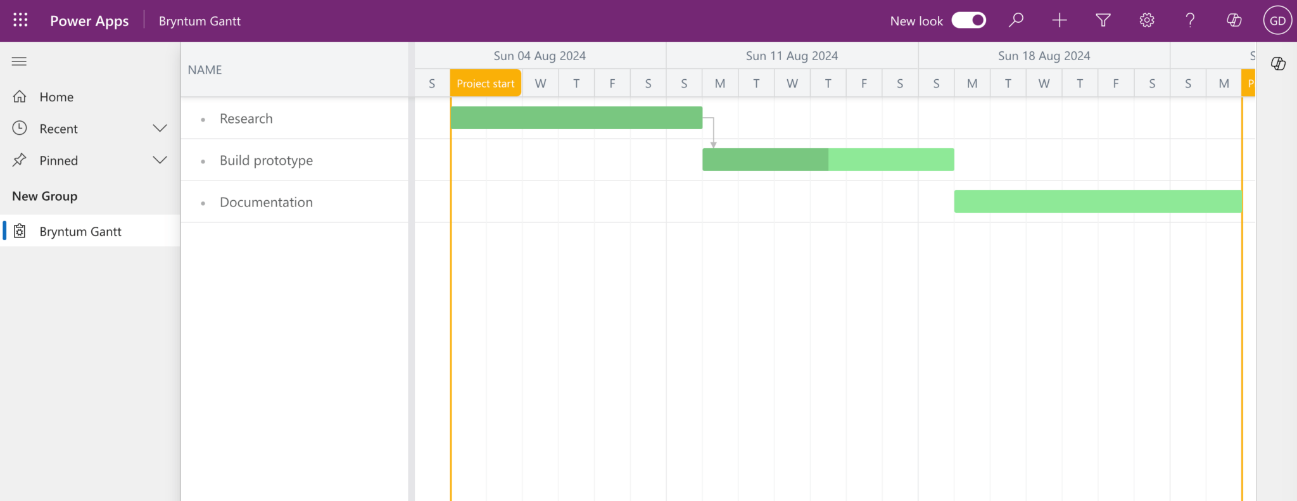Click the Project start marker label
Image resolution: width=1297 pixels, height=501 pixels.
(x=486, y=84)
